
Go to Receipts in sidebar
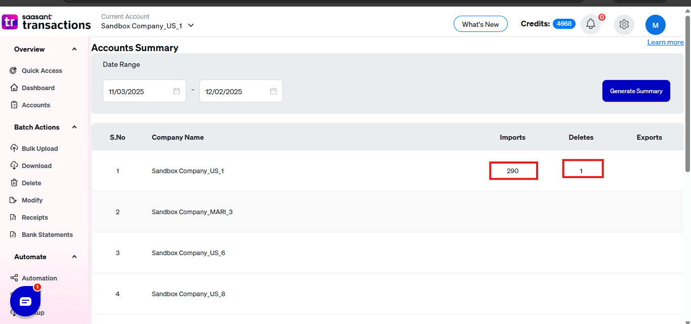(x=34, y=218)
